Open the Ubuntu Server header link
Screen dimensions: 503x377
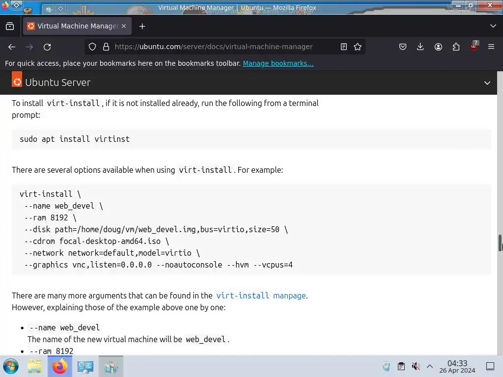(58, 82)
